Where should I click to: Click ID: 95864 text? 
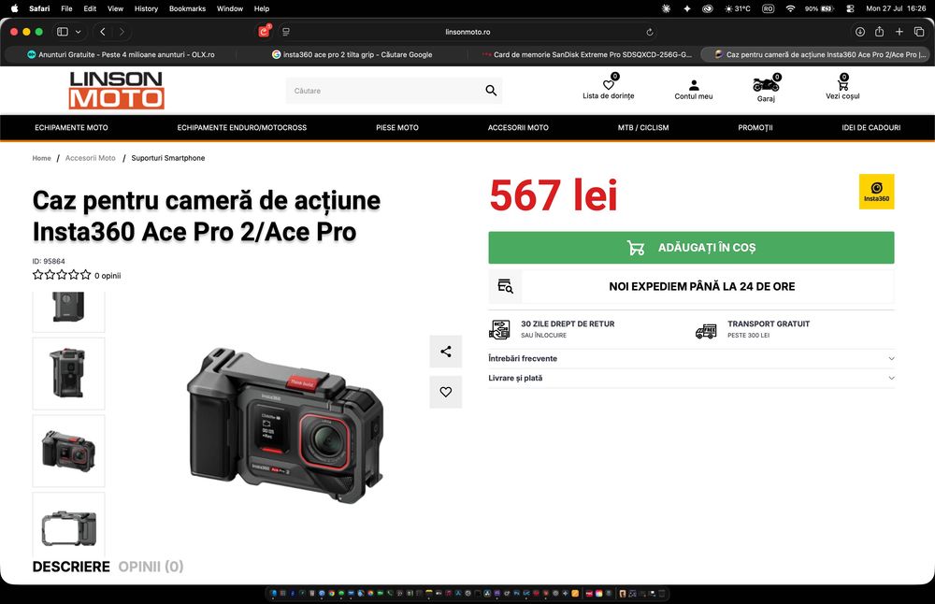49,261
